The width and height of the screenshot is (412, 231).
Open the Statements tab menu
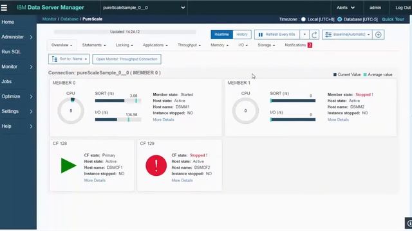point(94,45)
